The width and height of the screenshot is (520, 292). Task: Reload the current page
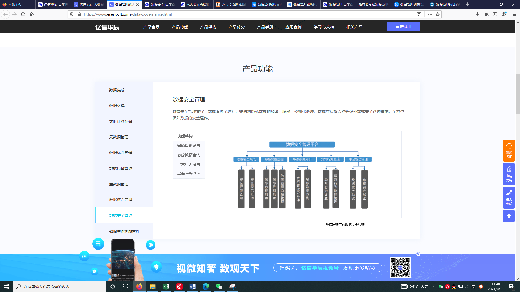23,14
